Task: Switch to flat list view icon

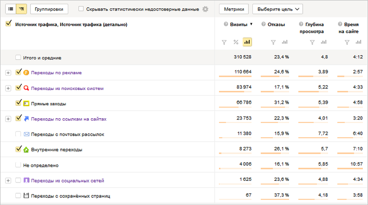Action: [11, 9]
